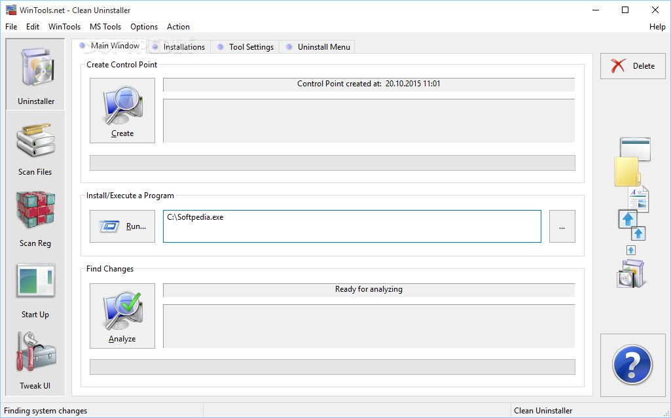
Task: Click the software box with CD graphic at right
Action: click(x=631, y=273)
